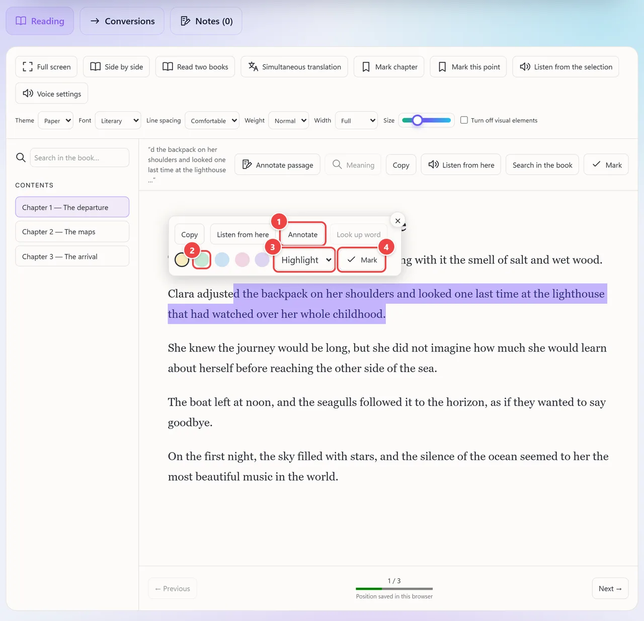The height and width of the screenshot is (621, 644).
Task: Select Chapter 1 — The departure
Action: pos(72,207)
